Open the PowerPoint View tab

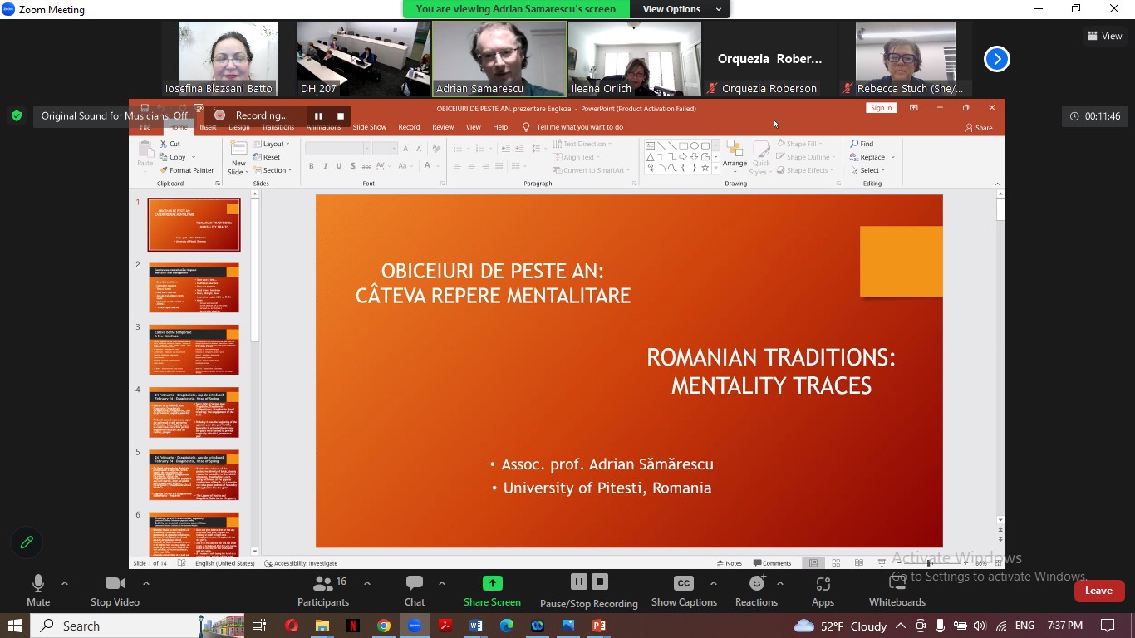473,127
